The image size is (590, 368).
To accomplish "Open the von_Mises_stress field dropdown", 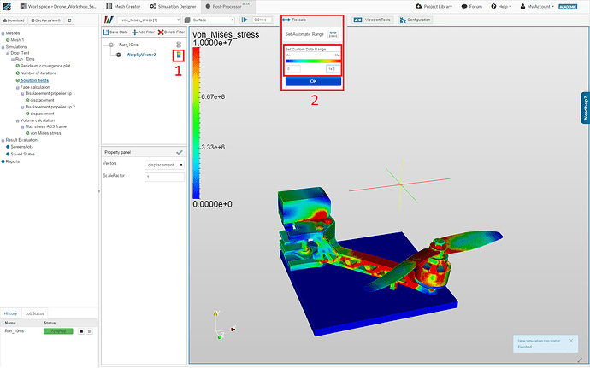I will click(x=147, y=19).
